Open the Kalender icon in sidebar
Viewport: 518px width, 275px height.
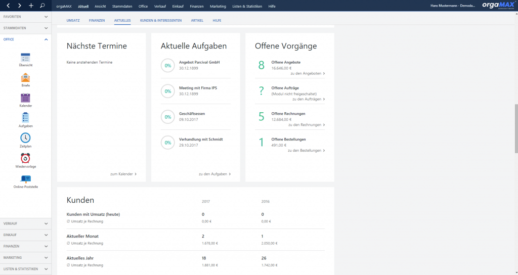[25, 98]
